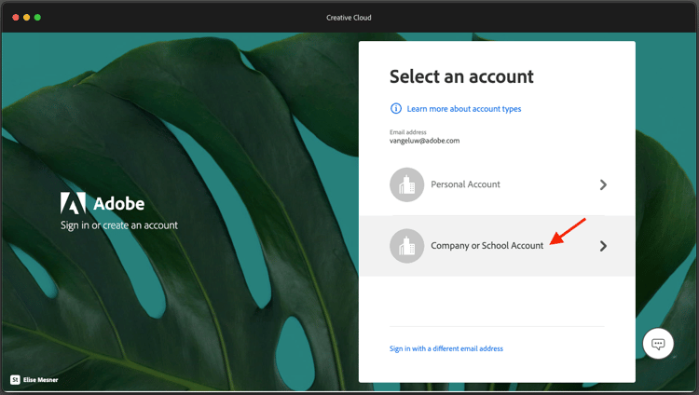Viewport: 699px width, 395px height.
Task: Click the Creative Cloud window title
Action: 349,18
